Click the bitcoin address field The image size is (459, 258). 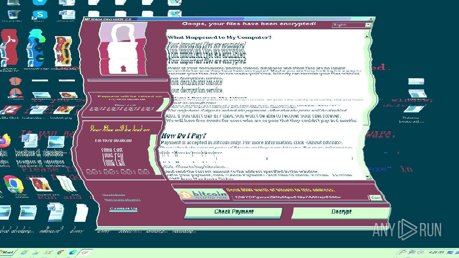point(301,197)
